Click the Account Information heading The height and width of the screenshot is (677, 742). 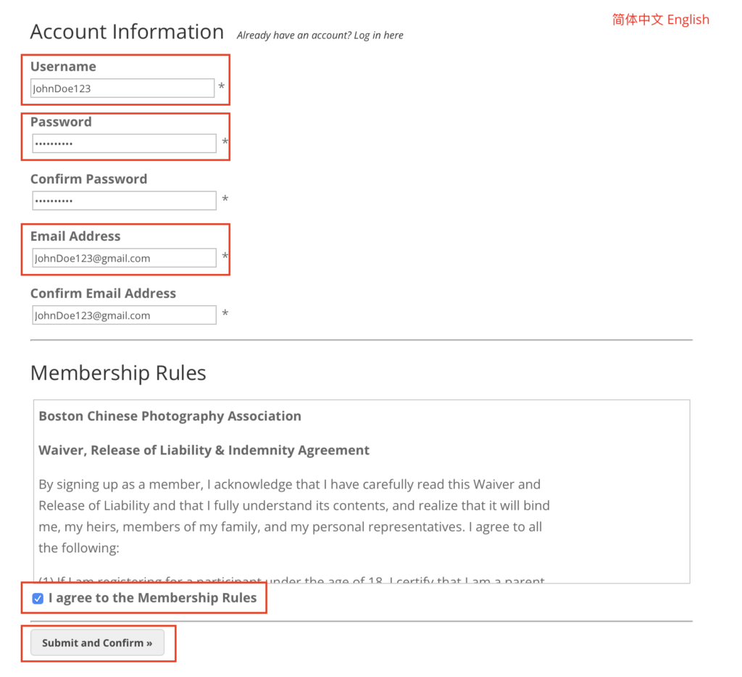127,32
